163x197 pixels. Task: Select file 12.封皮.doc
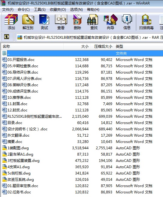17,110
